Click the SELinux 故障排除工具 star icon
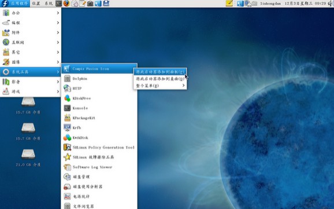Screen dimensions: 334x209 67,157
